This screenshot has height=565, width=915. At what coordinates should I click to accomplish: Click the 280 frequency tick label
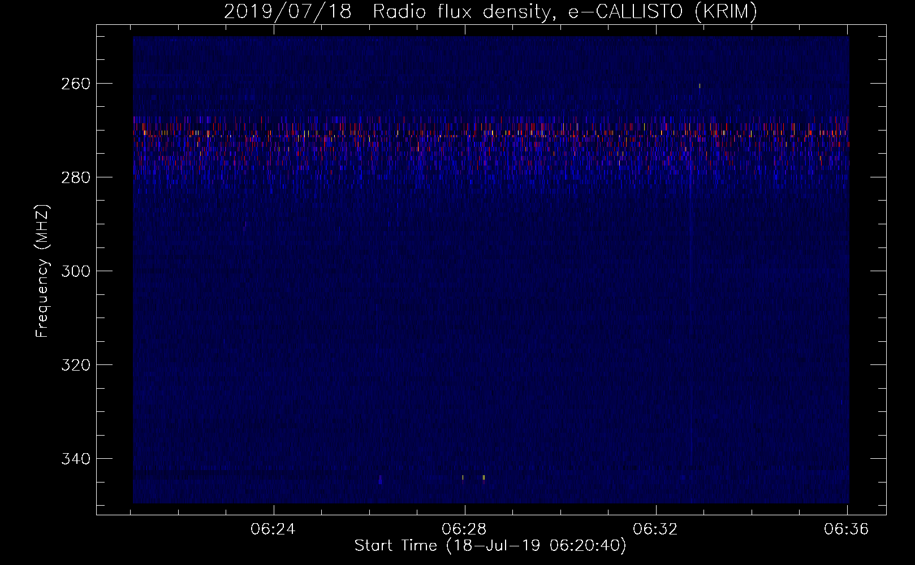[75, 177]
